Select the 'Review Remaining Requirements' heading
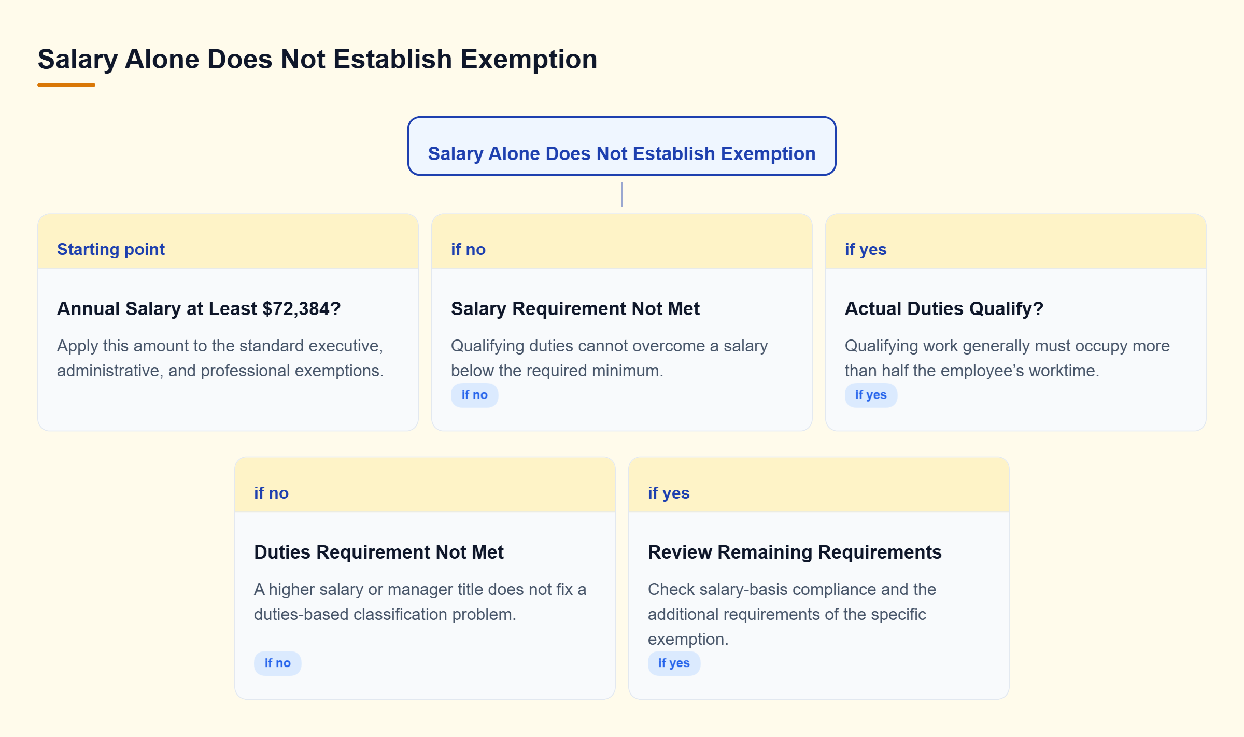The height and width of the screenshot is (737, 1244). (x=795, y=552)
